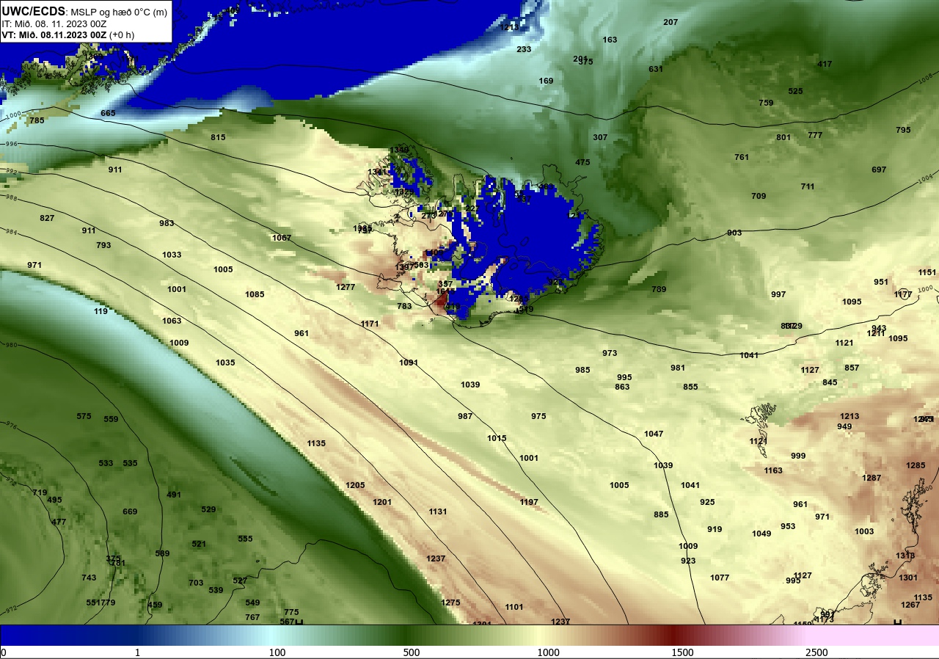Click the freezing level value 815

pyautogui.click(x=218, y=137)
